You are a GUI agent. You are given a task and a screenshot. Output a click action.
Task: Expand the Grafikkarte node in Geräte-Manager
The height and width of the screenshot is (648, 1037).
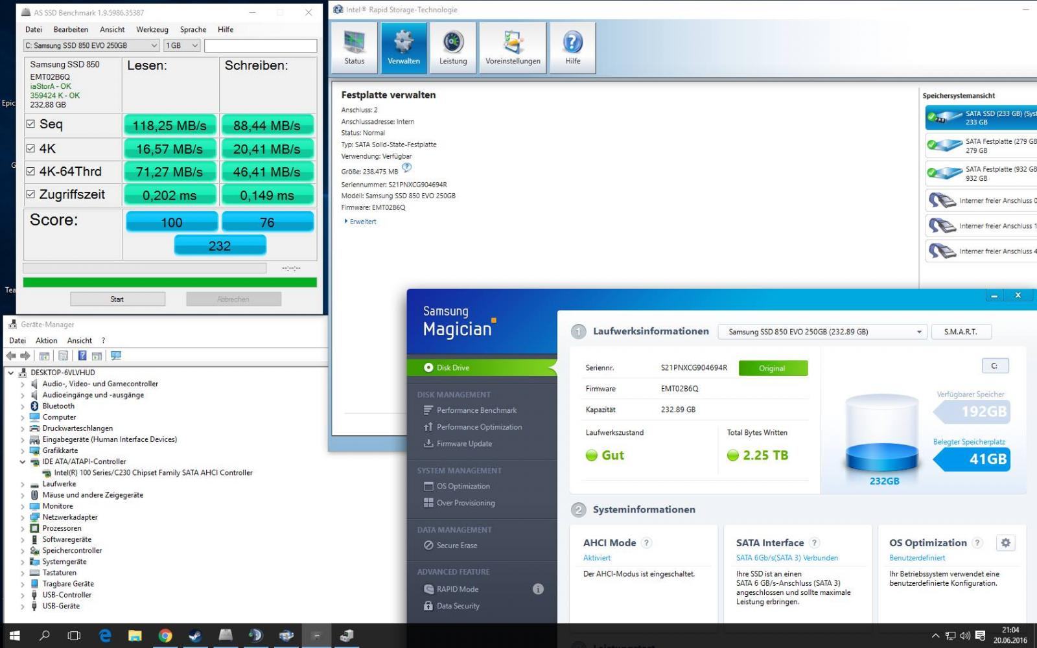tap(23, 451)
